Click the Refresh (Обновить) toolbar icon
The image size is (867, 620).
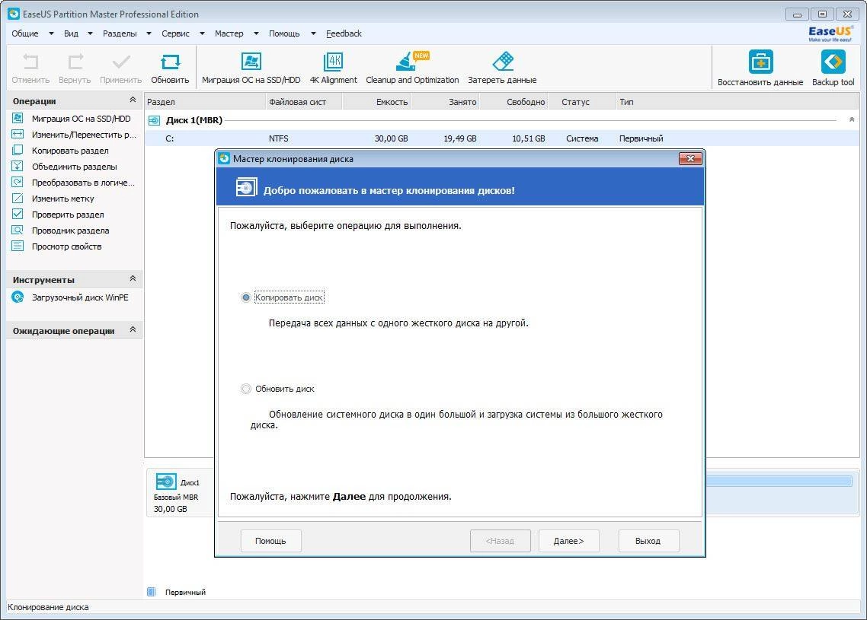click(171, 62)
